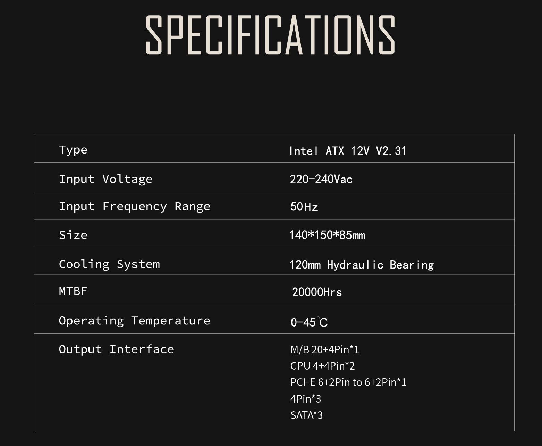This screenshot has height=446, width=542.
Task: Click the M/B 20+4Pin*1 entry
Action: tap(324, 349)
